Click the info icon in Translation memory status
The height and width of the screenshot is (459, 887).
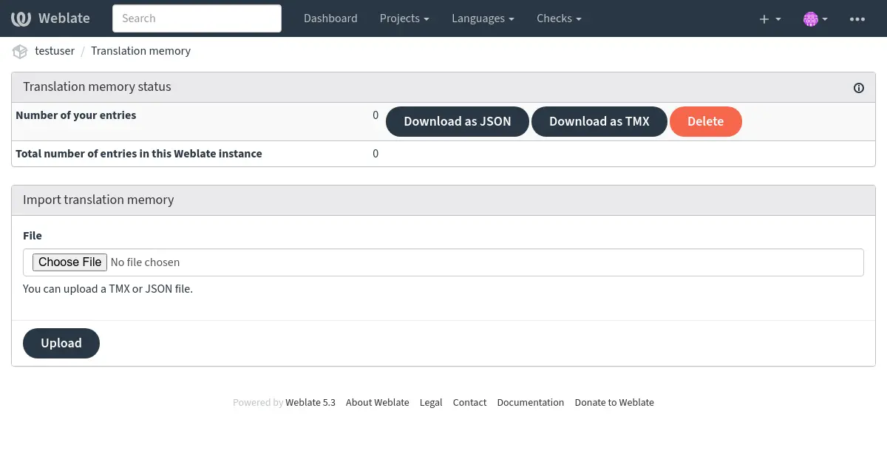pyautogui.click(x=859, y=88)
